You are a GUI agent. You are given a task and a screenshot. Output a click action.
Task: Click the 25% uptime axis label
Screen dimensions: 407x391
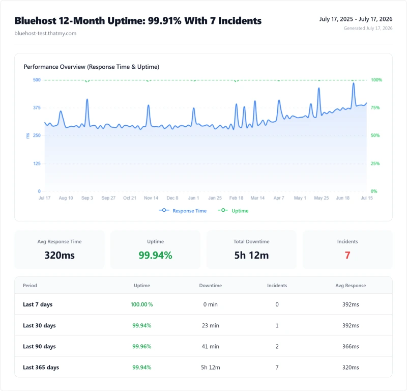click(x=375, y=163)
